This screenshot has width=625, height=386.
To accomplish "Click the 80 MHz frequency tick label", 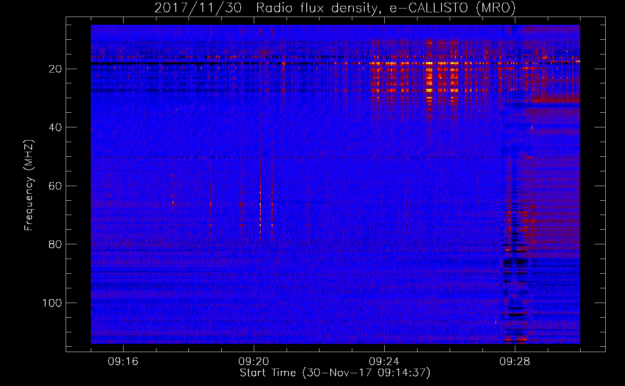I will [x=55, y=244].
